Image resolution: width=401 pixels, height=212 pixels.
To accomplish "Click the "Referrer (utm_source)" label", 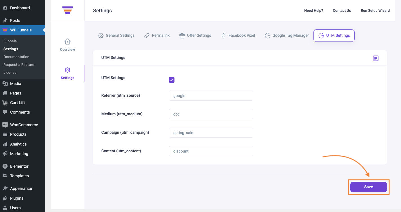I will point(120,95).
